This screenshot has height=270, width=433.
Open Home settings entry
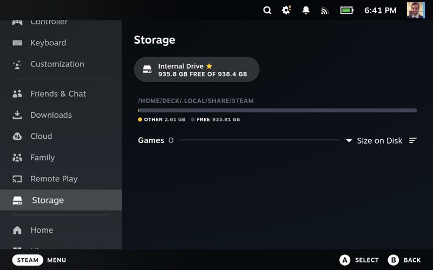[61, 230]
